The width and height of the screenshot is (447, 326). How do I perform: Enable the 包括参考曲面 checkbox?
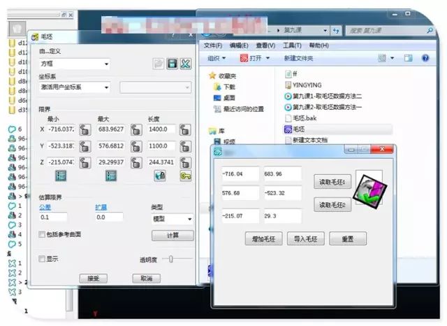pyautogui.click(x=42, y=234)
